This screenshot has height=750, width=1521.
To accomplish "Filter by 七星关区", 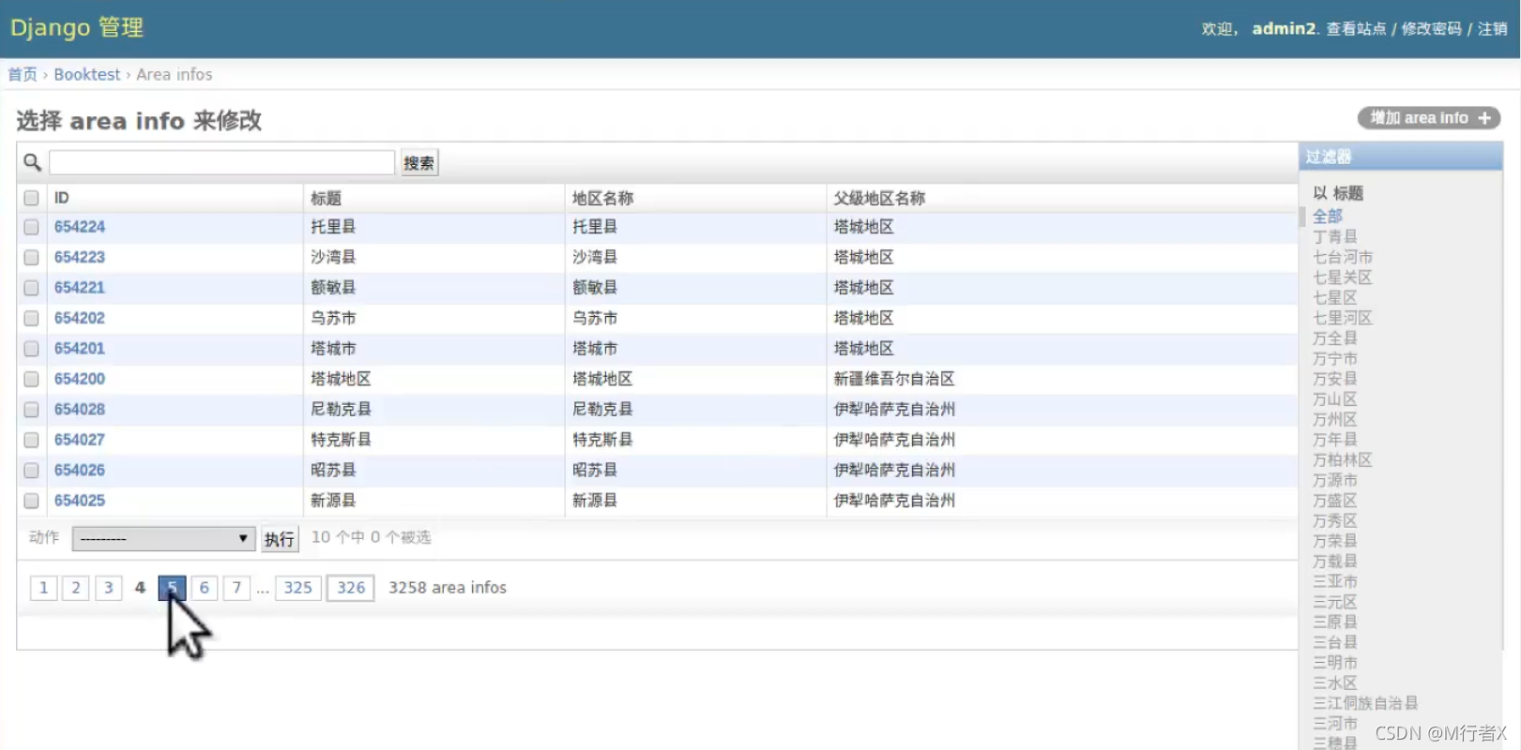I will tap(1343, 277).
